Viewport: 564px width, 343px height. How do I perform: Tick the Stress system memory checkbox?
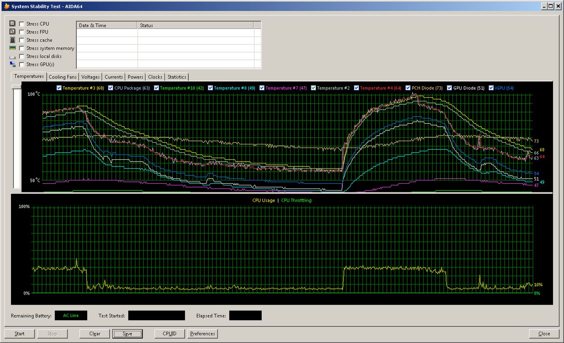point(22,48)
